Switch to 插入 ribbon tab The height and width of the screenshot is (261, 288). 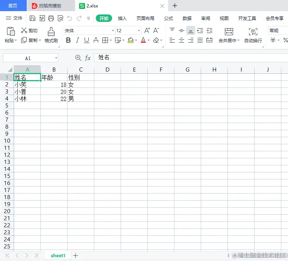click(122, 18)
